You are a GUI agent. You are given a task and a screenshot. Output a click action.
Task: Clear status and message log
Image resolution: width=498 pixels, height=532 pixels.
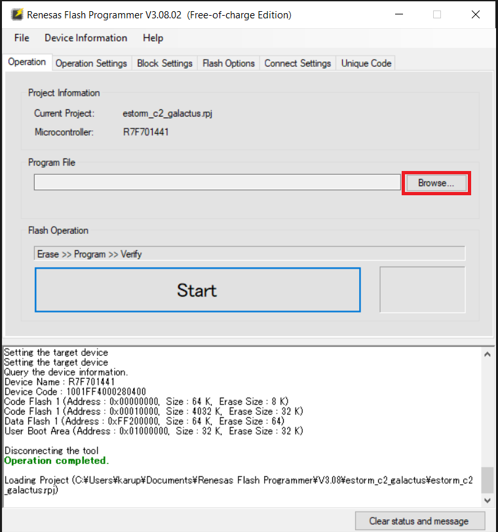(x=420, y=521)
